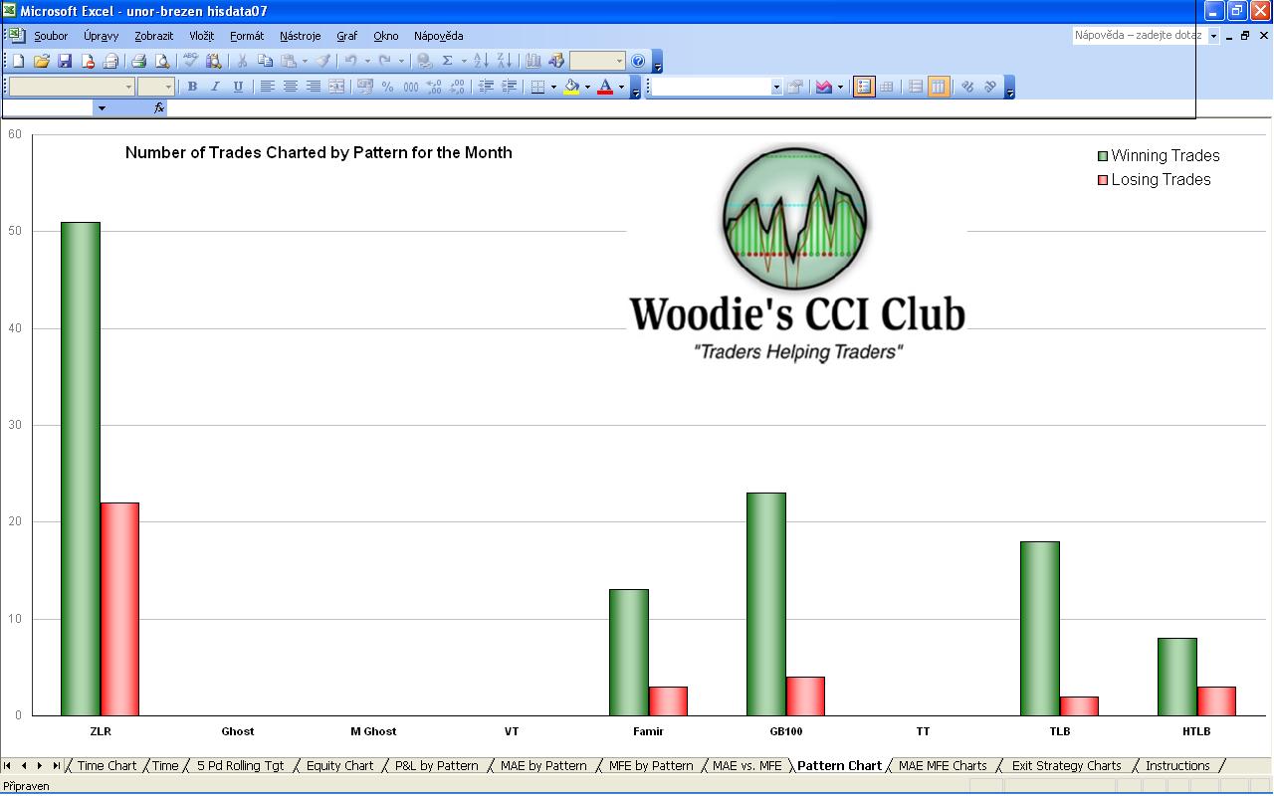Click the Undo arrow icon

[x=351, y=61]
